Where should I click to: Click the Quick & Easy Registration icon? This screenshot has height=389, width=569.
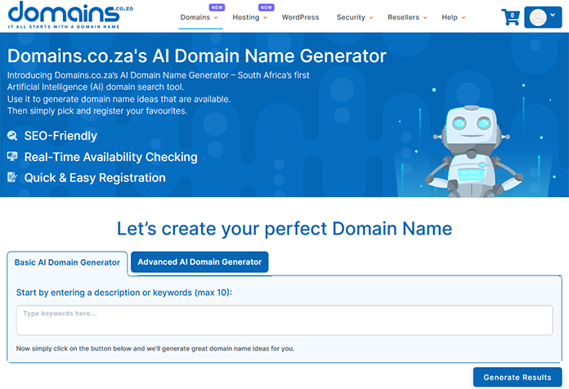(x=12, y=177)
